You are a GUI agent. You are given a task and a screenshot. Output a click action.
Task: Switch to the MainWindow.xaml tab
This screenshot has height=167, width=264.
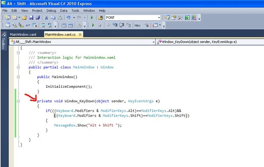23,34
